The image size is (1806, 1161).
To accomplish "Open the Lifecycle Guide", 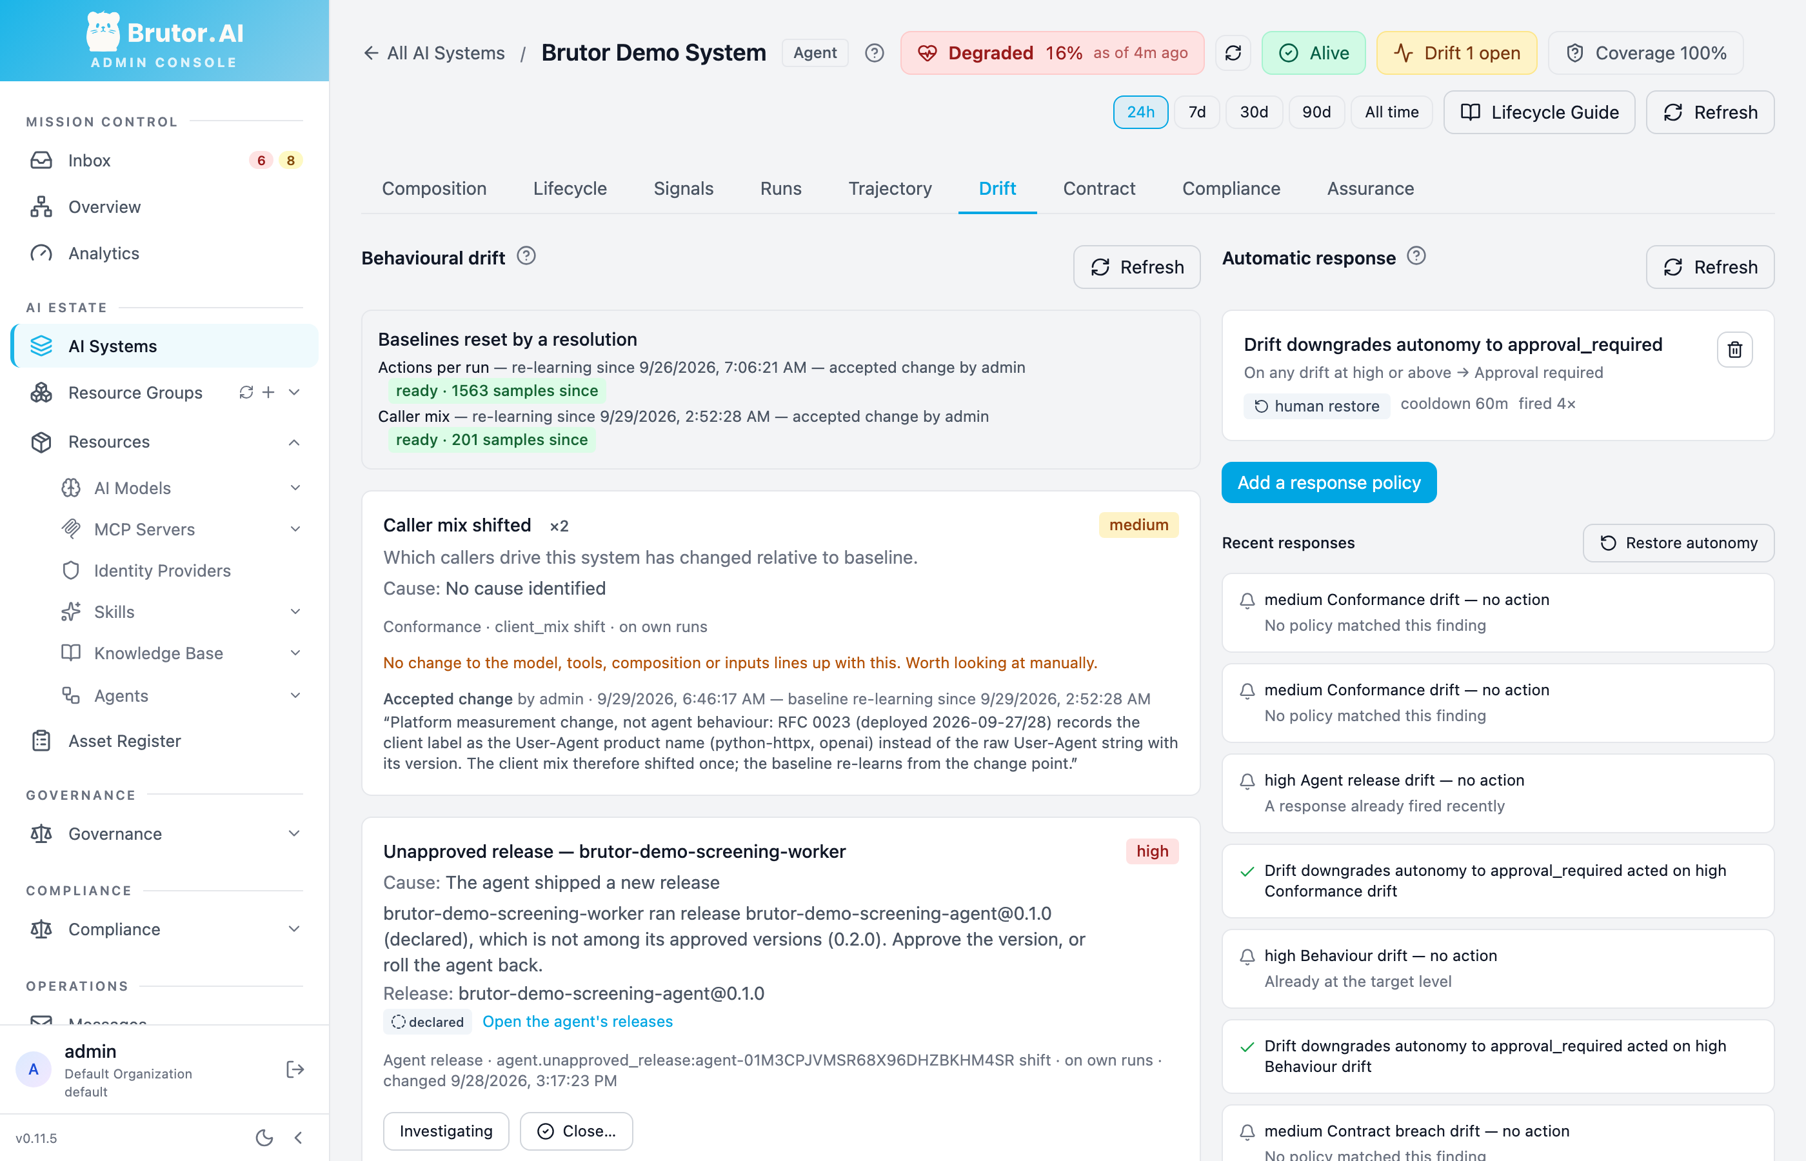I will coord(1539,112).
